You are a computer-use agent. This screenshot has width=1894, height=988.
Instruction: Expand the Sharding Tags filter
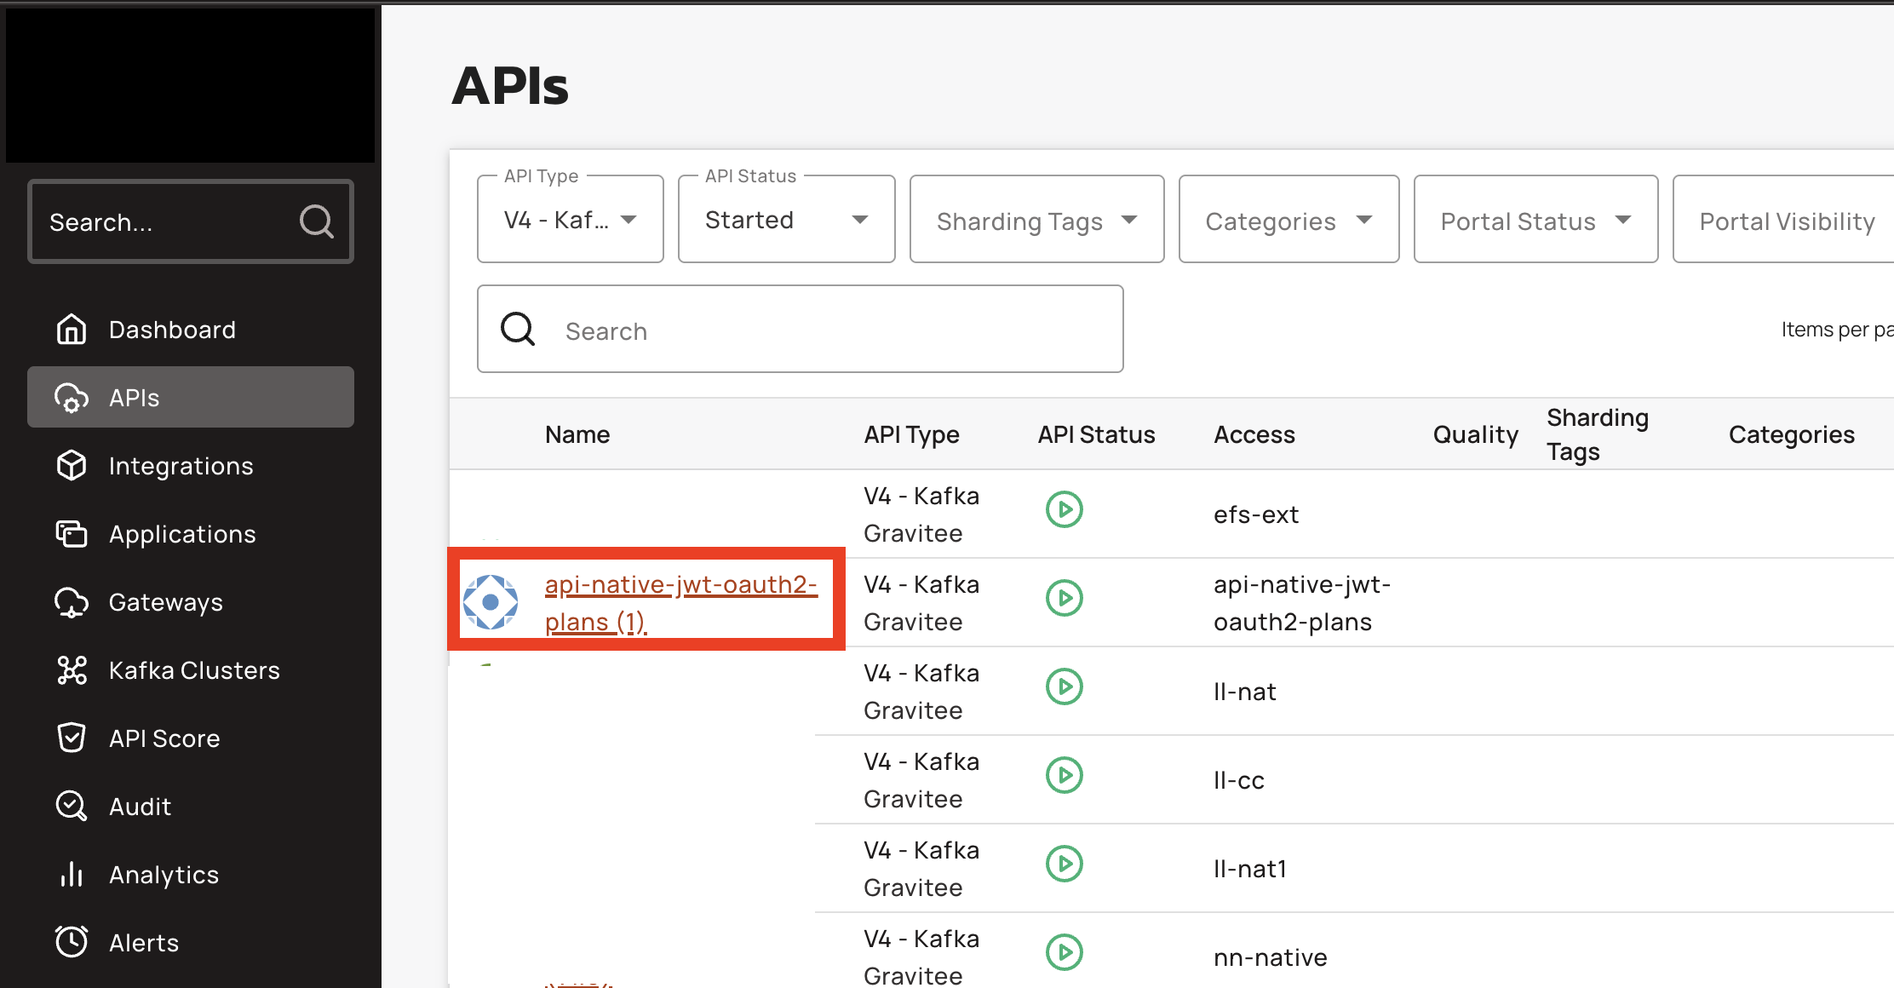[1036, 221]
